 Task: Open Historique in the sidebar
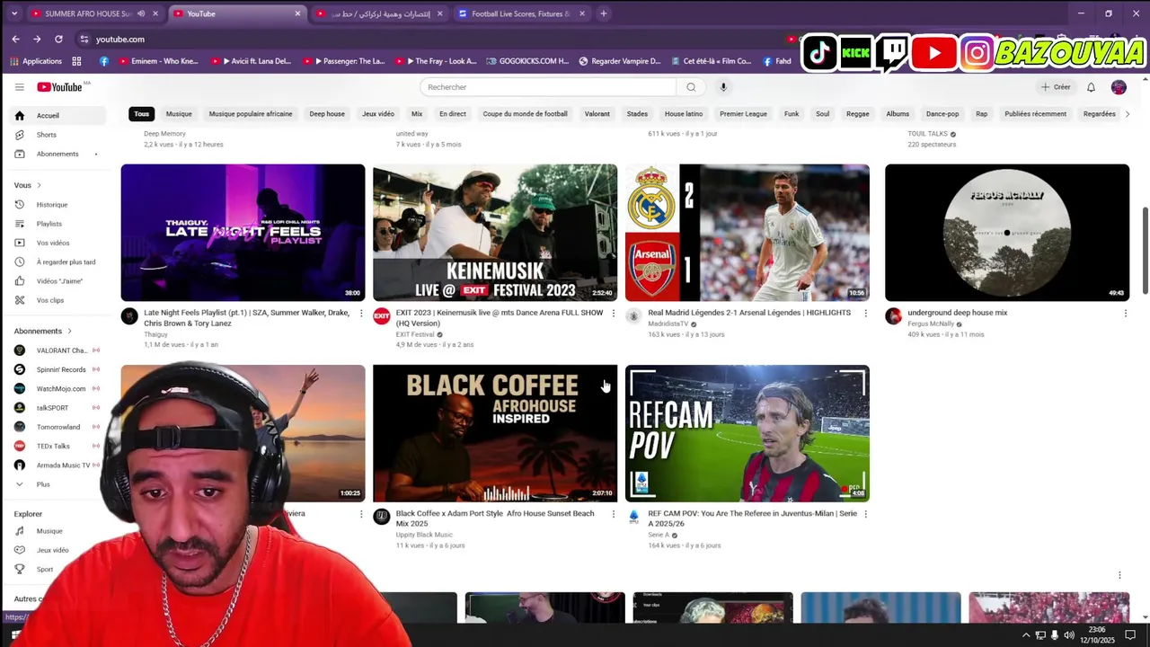(x=54, y=205)
